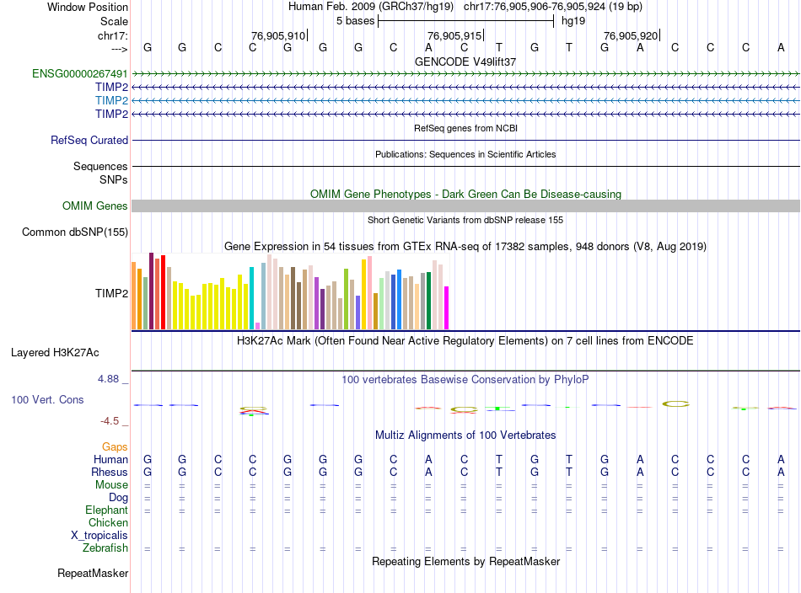Click Short Genetic Variants from dbSNP title

(465, 220)
